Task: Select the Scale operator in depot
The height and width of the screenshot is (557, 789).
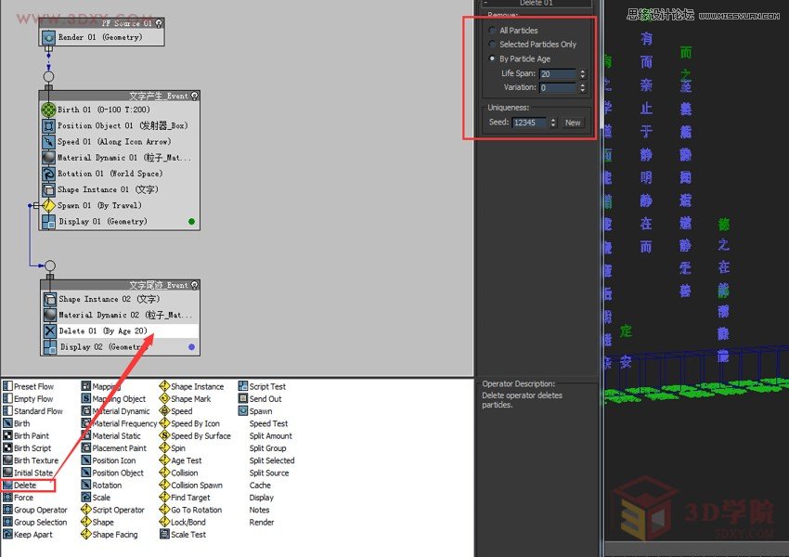Action: pos(96,498)
